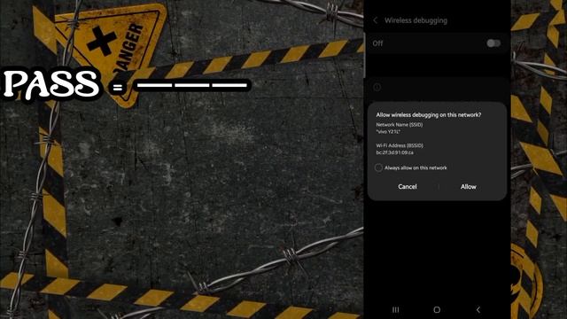Screen dimensions: 567x319
Task: Toggle the Wireless debugging Off switch
Action: pos(493,43)
